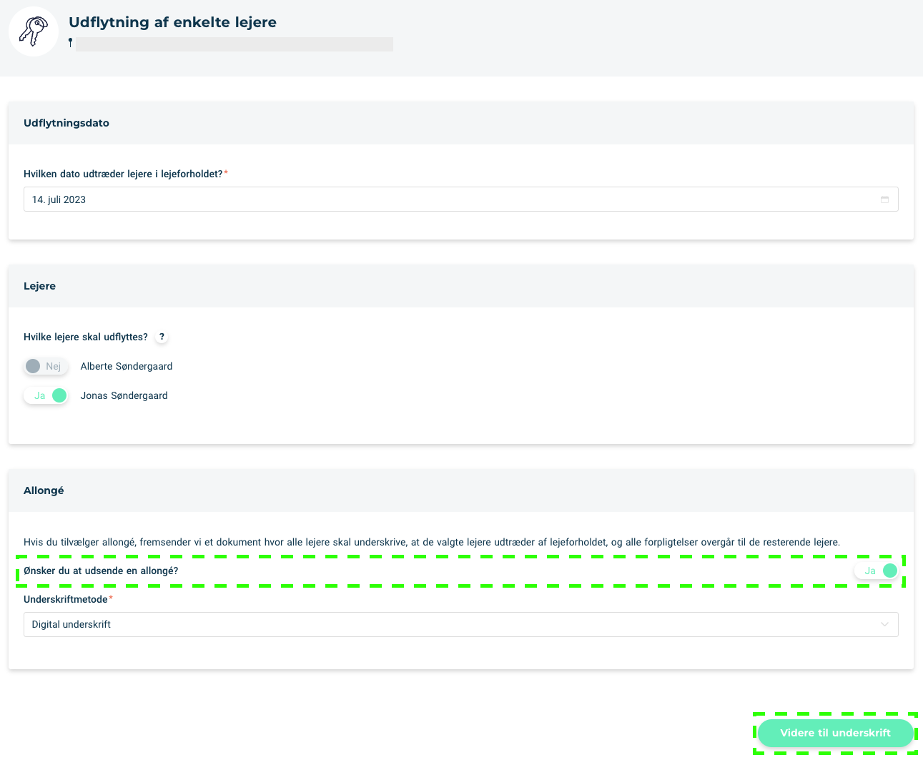This screenshot has width=923, height=760.
Task: Click the keys icon in the header
Action: 34,31
